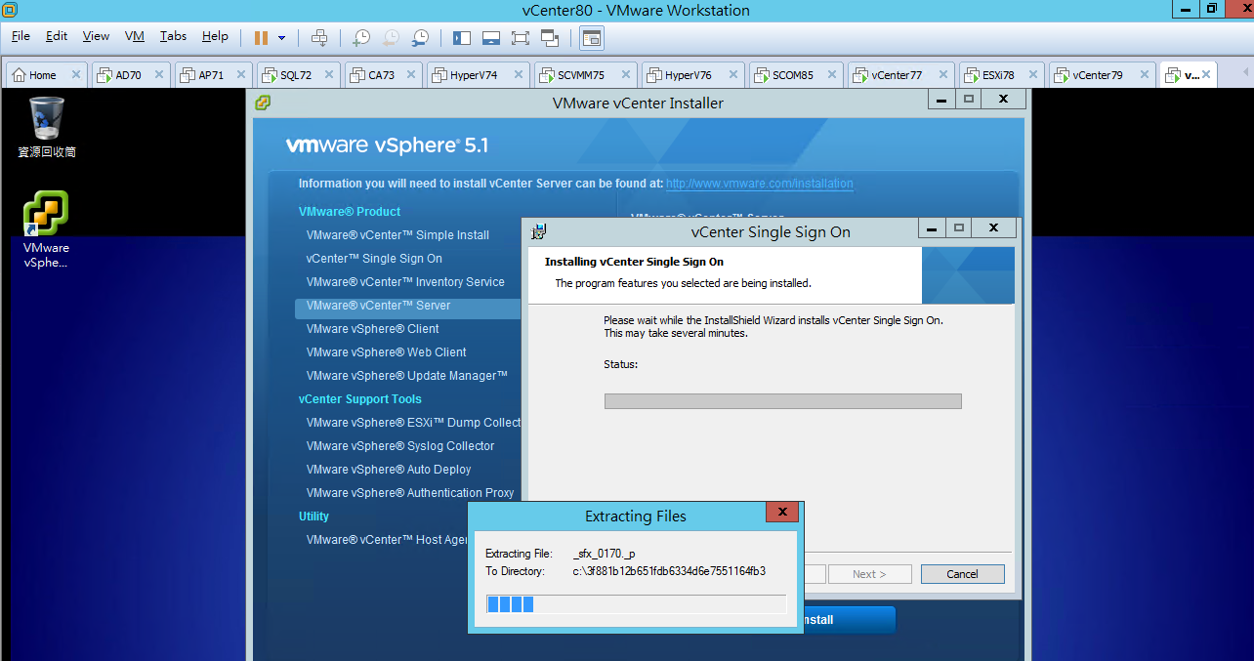
Task: Switch to the AD70 tab
Action: click(130, 75)
